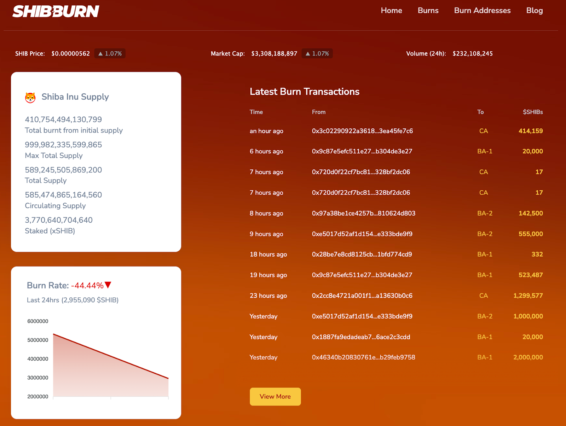Select the 1.07% price change badge
Image resolution: width=566 pixels, height=426 pixels.
coord(110,53)
